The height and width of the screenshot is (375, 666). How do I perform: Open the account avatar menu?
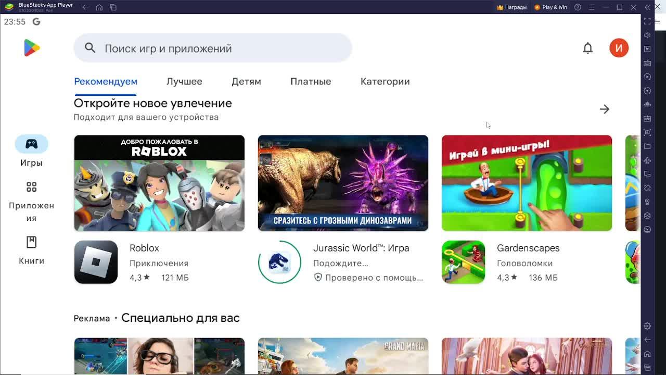click(x=619, y=48)
